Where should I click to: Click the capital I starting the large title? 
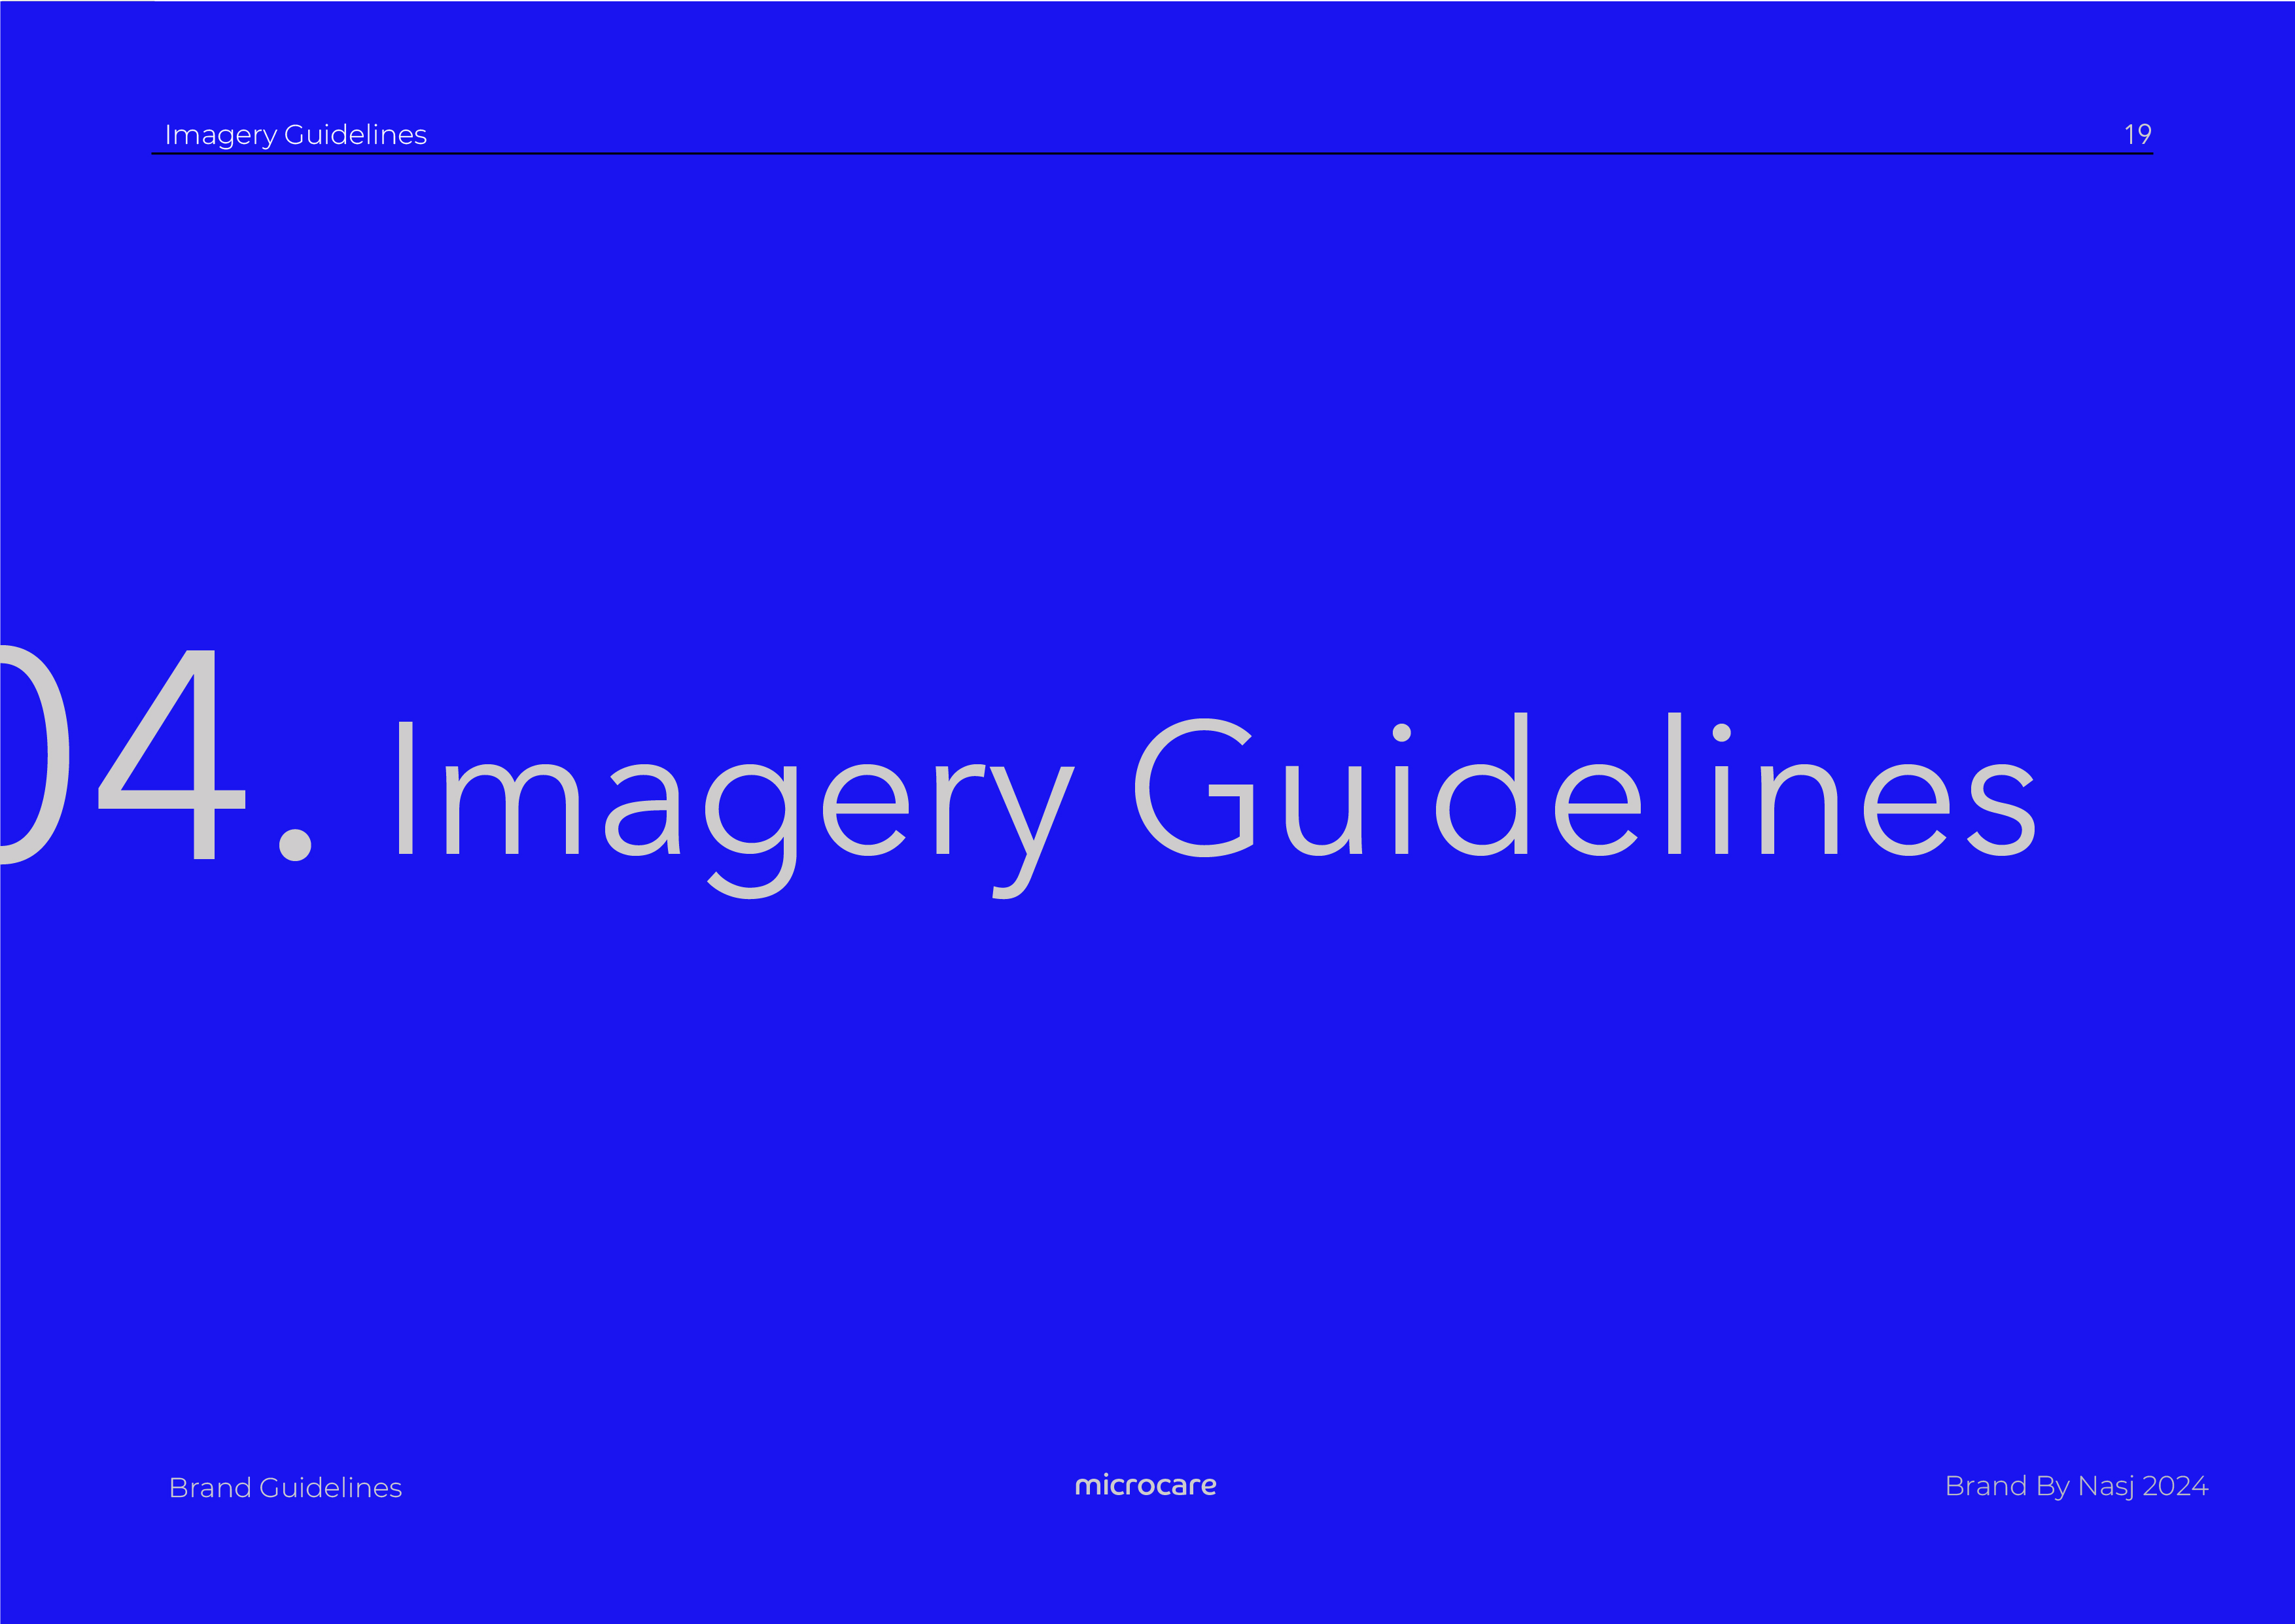click(406, 788)
